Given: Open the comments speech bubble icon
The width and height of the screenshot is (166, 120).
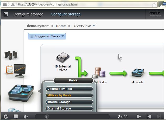Looking at the screenshot, I should coord(16,116).
